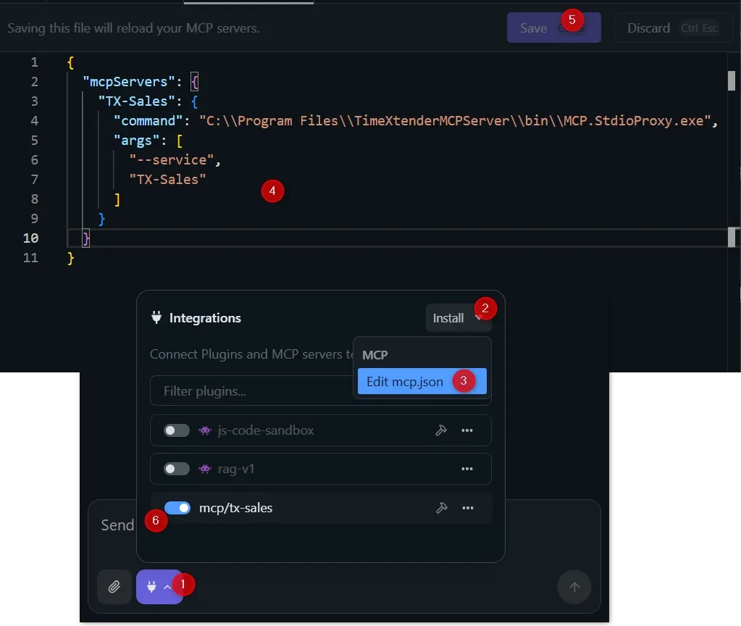Click the "command" key on line 4
Viewport: 741px width, 626px height.
148,120
